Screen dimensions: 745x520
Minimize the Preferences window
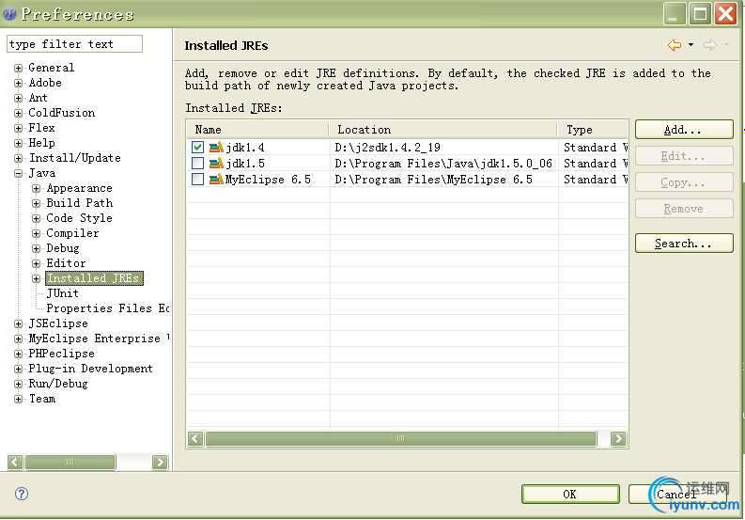pos(675,13)
